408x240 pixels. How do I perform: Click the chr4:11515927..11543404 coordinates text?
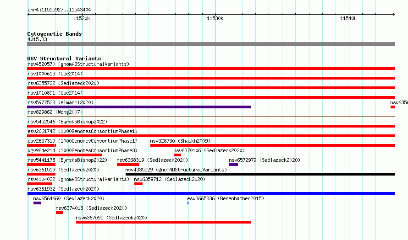pos(59,10)
